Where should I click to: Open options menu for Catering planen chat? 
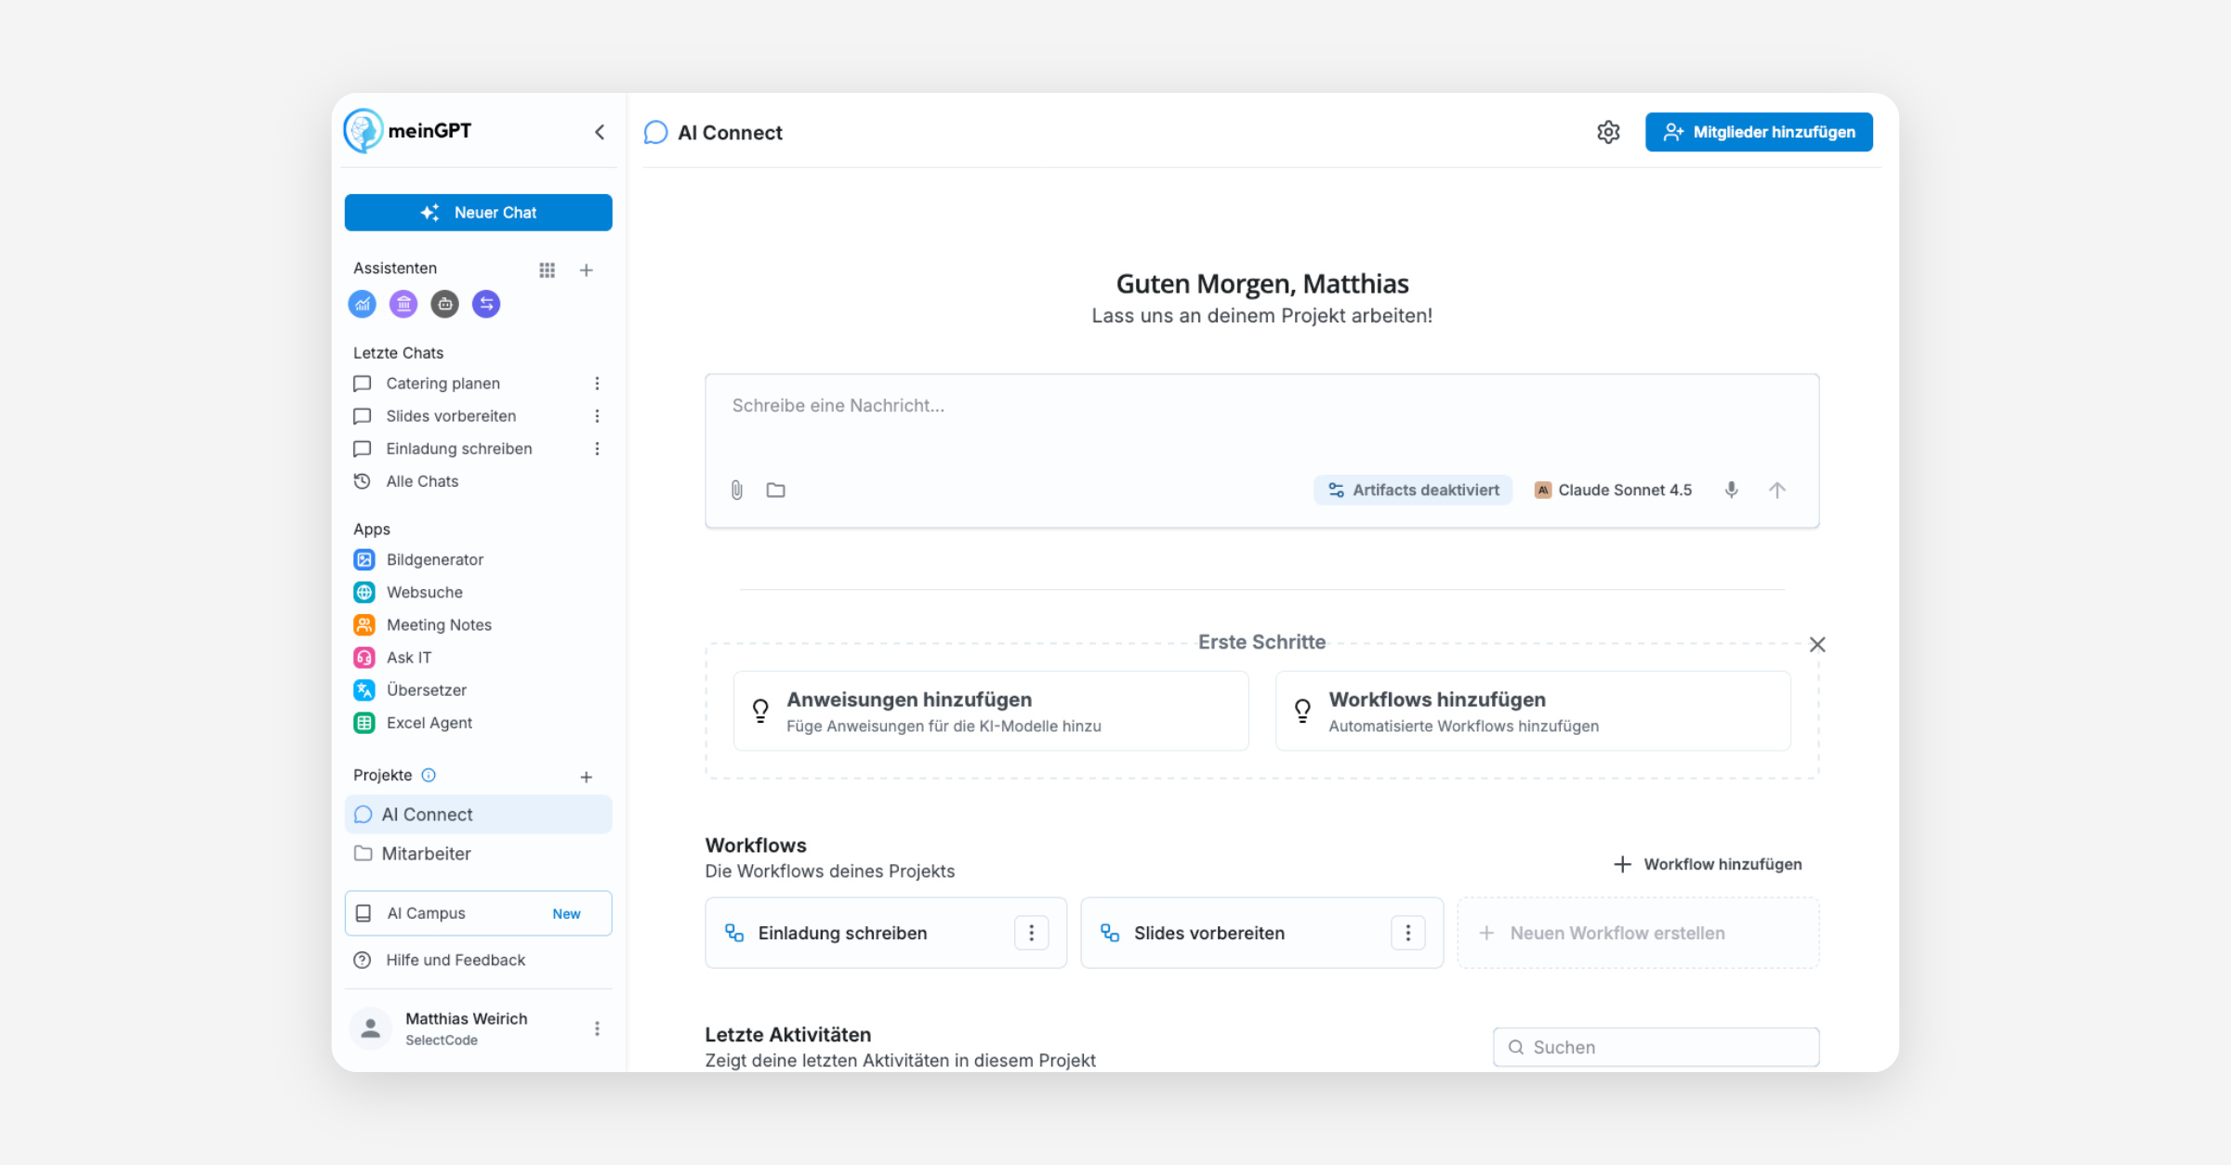[x=597, y=384]
